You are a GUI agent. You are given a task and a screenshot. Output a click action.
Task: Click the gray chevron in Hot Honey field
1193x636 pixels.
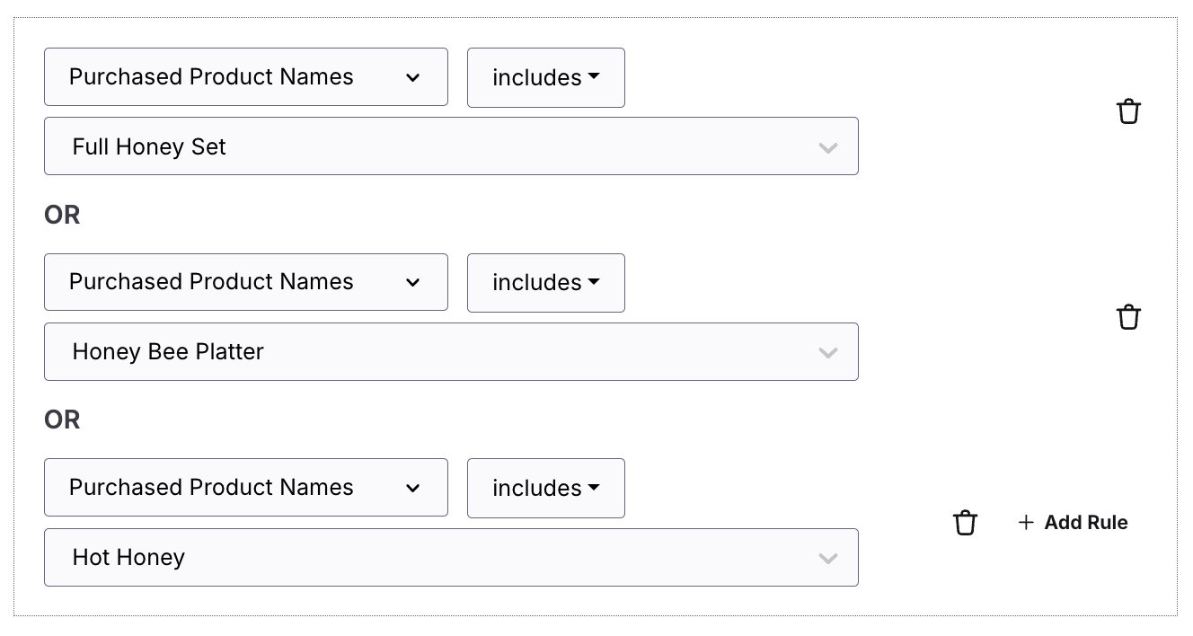(828, 558)
